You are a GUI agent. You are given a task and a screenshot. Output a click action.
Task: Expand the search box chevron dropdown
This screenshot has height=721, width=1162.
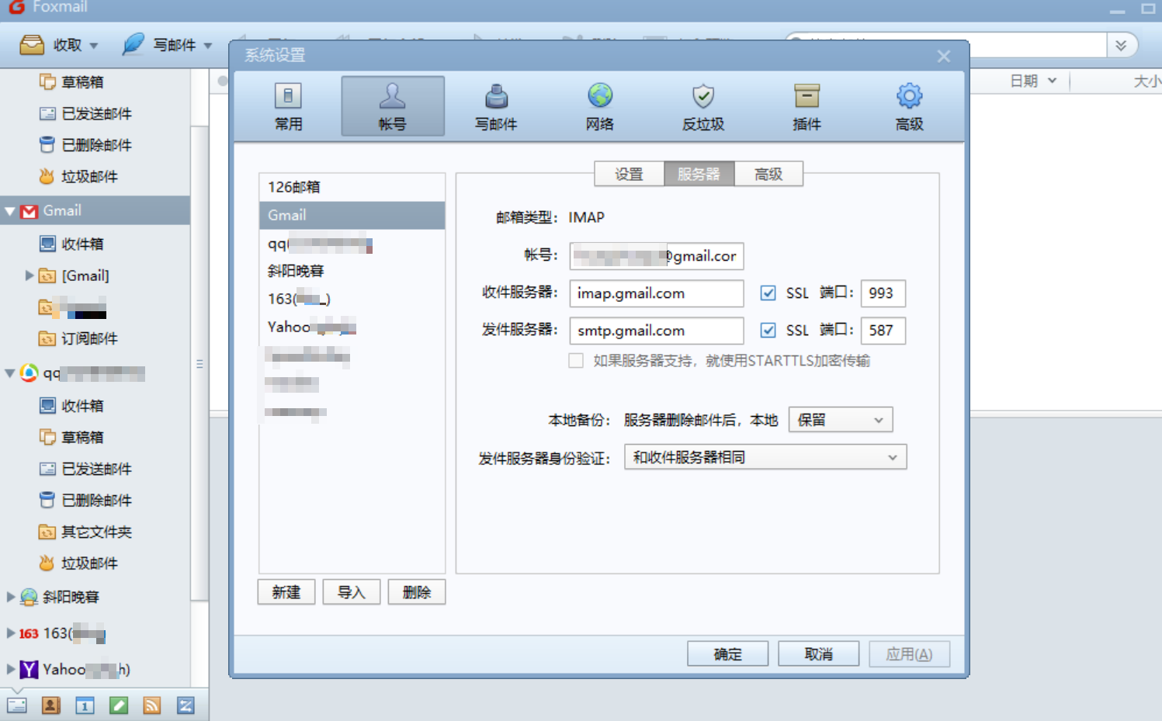1122,45
